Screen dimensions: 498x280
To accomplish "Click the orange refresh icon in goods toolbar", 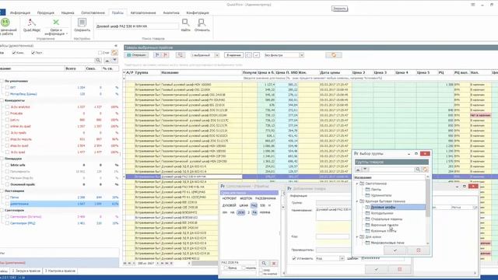I will pos(334,55).
